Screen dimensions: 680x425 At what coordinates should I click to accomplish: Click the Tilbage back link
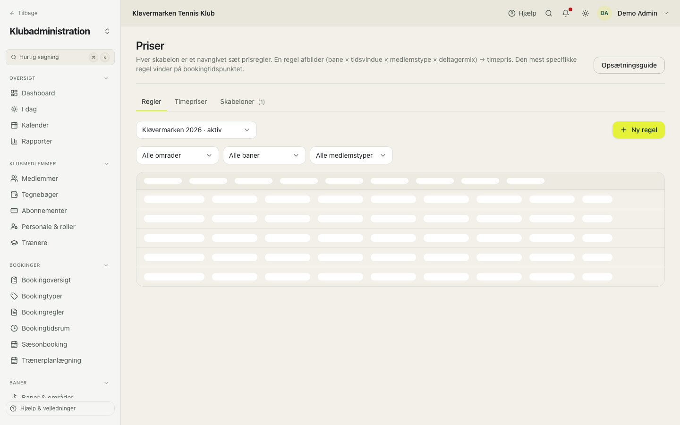tap(24, 13)
